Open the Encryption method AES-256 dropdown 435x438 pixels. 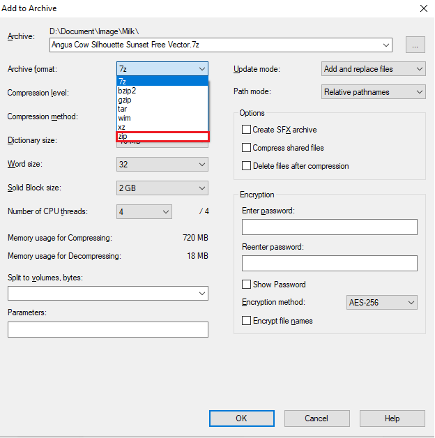pos(382,303)
